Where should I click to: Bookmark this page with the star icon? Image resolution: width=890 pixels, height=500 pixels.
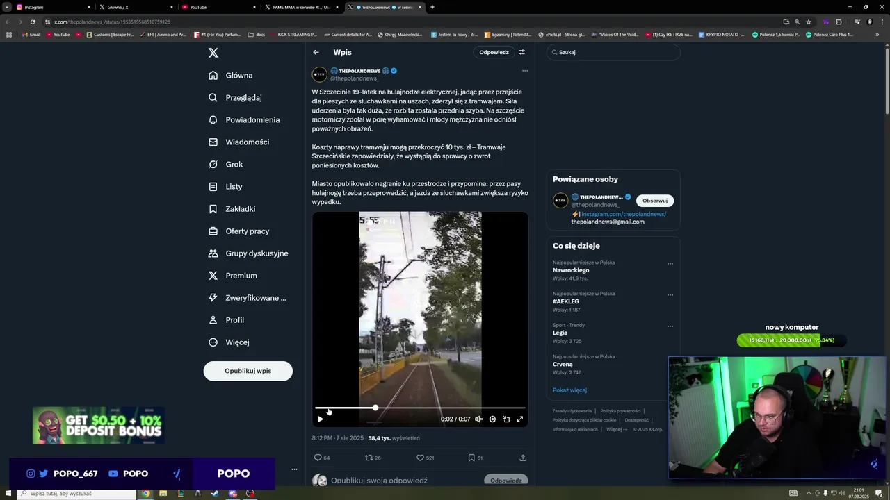(x=809, y=22)
